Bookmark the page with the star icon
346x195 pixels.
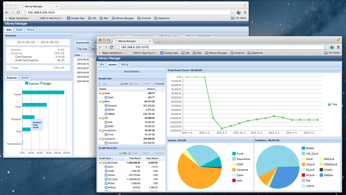coord(325,47)
